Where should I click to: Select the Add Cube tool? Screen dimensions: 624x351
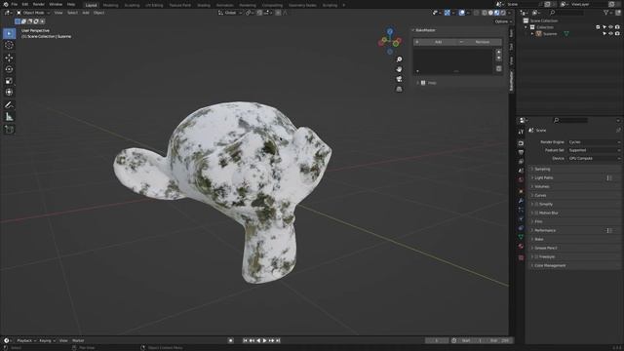[9, 130]
